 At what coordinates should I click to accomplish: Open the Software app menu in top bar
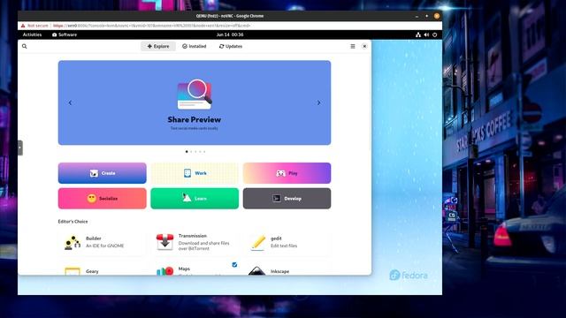point(65,34)
